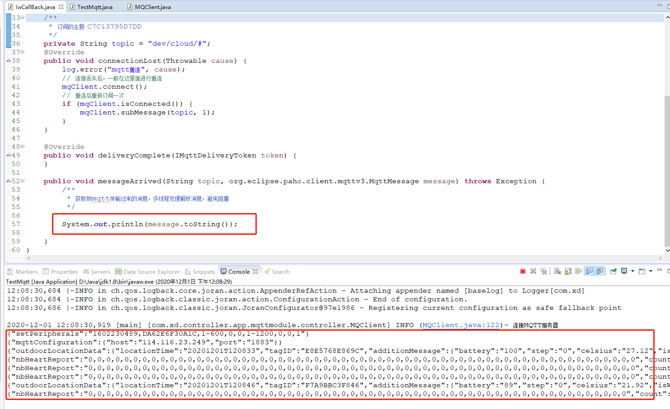Toggle Show Console When Standard Error Changes
The height and width of the screenshot is (409, 670).
[599, 271]
